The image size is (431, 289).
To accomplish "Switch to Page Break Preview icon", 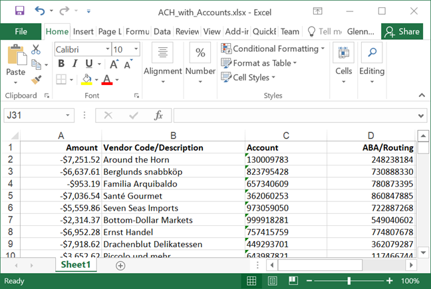I will click(293, 281).
